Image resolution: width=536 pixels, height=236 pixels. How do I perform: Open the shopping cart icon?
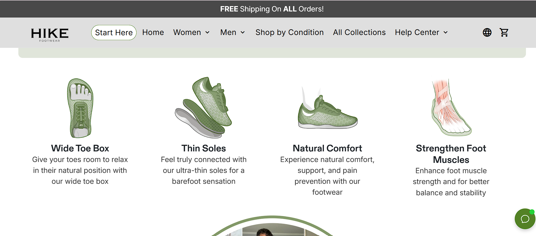point(504,32)
